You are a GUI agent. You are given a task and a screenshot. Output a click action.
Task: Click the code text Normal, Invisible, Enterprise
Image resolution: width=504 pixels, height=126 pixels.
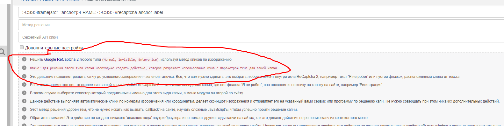[x=130, y=60]
